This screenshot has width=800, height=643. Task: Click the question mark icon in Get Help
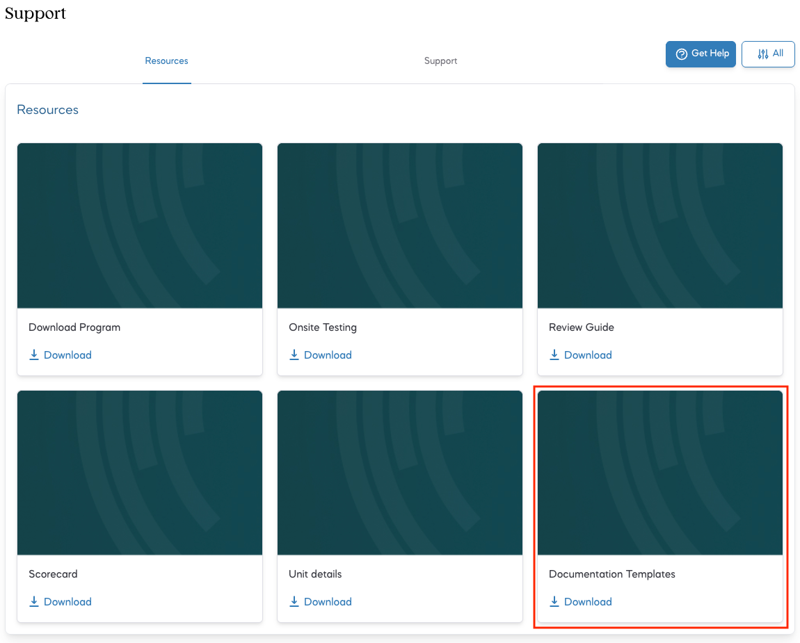click(681, 54)
